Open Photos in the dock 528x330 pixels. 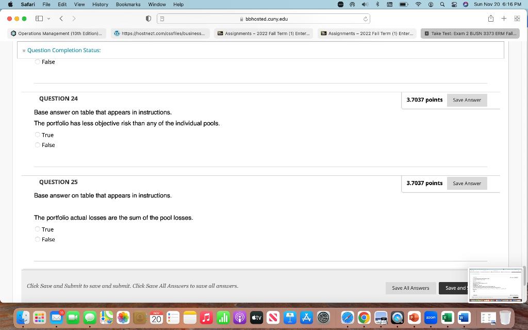click(123, 318)
